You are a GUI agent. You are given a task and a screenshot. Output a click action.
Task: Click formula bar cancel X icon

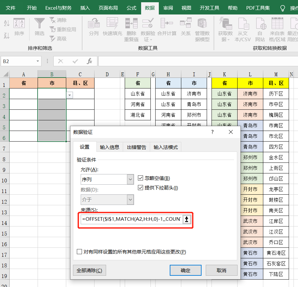pyautogui.click(x=61, y=61)
